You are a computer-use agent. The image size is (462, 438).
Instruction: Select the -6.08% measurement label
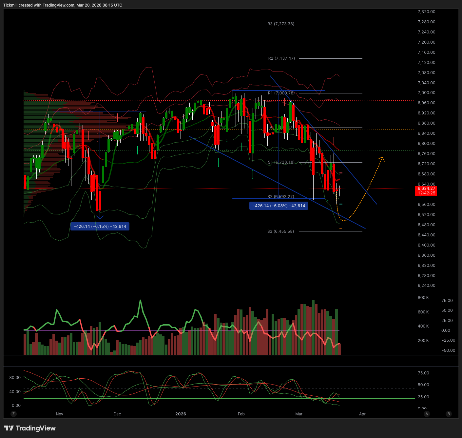pyautogui.click(x=279, y=206)
